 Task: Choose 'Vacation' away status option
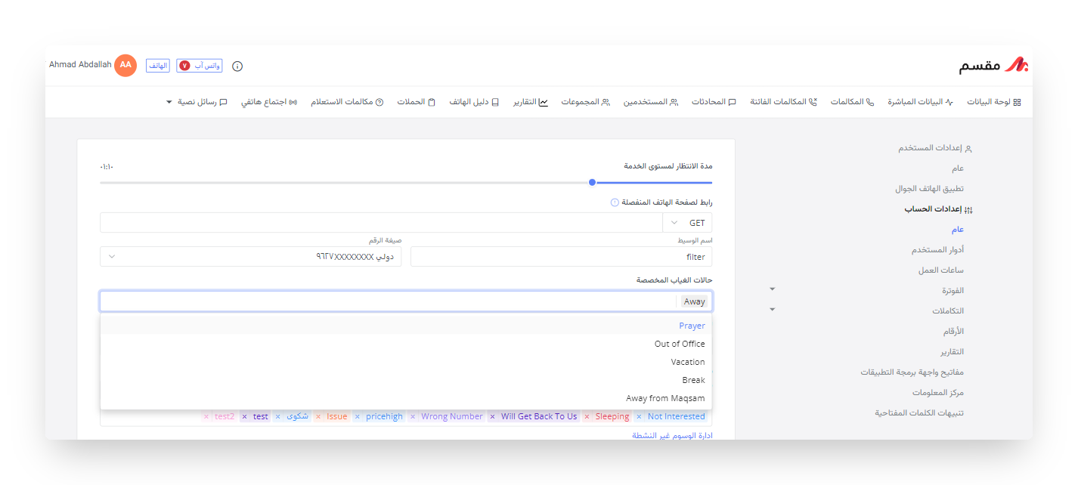687,362
